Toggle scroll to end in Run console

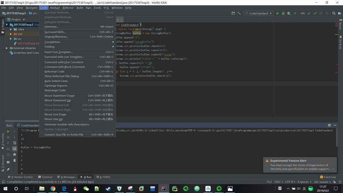coord(14,149)
